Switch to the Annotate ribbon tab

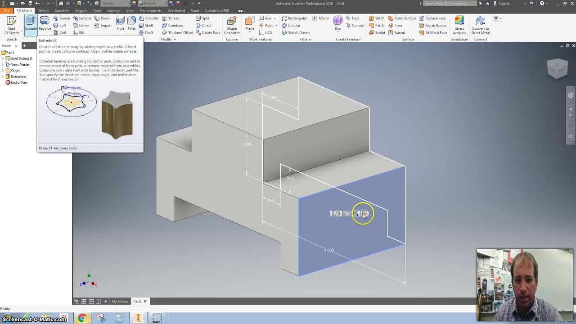[x=62, y=10]
